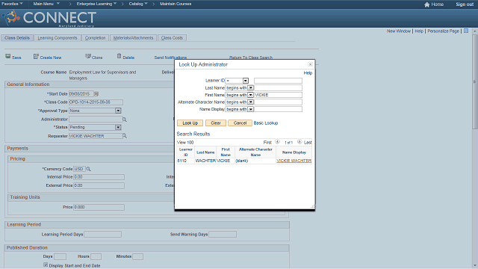Open the Administrator lookup magnifier

(x=125, y=120)
